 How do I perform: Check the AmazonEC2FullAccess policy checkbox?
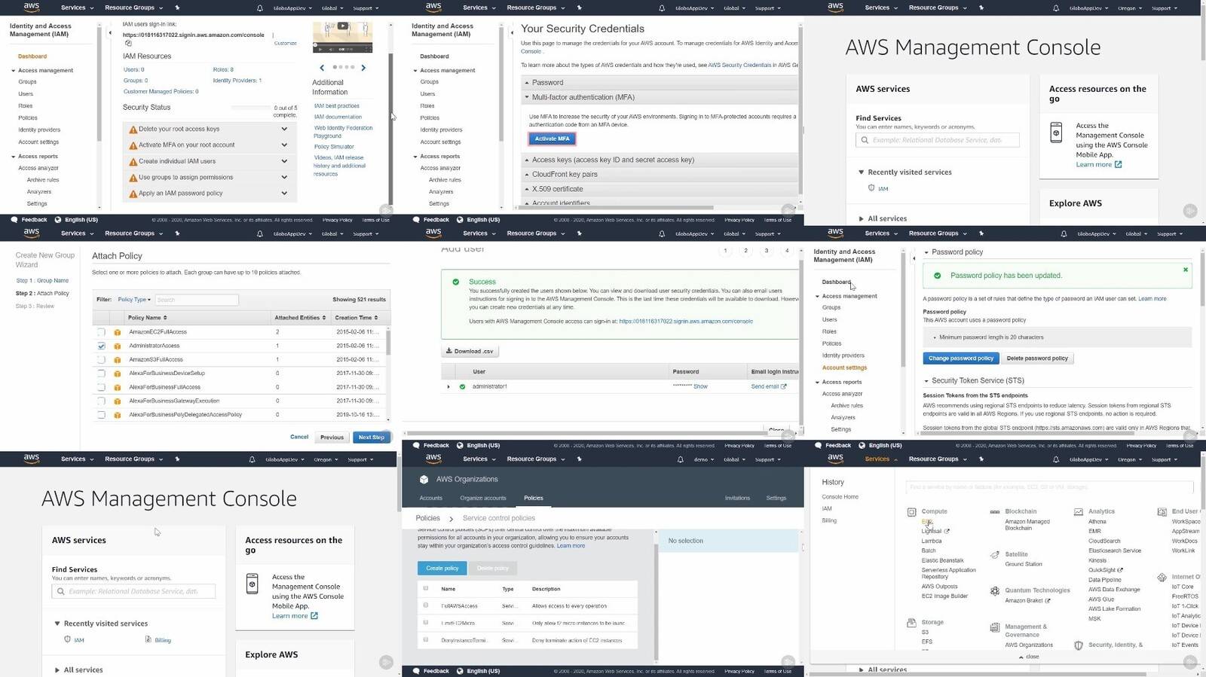pyautogui.click(x=101, y=332)
